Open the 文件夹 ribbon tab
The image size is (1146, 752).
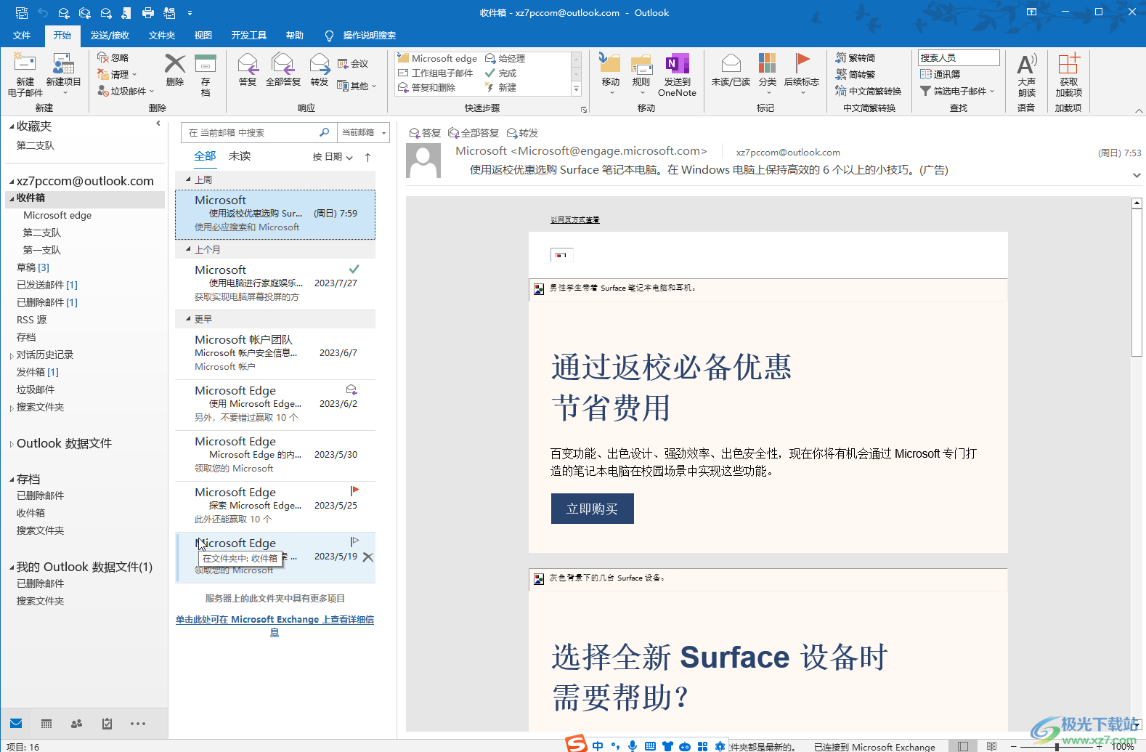pyautogui.click(x=161, y=36)
